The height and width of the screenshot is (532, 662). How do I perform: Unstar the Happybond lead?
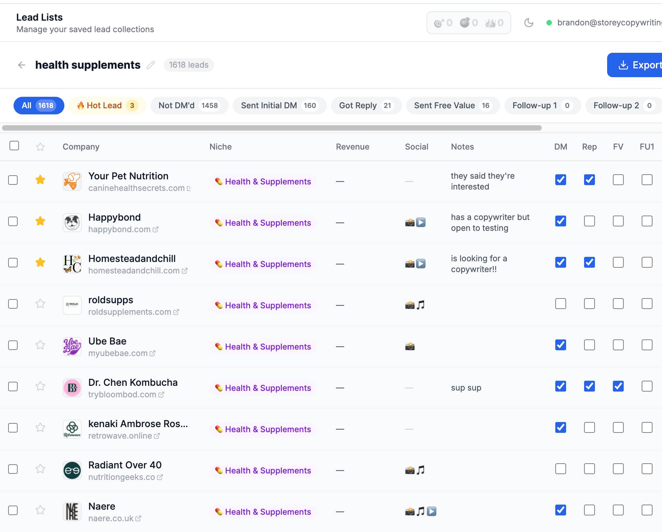[x=40, y=221]
